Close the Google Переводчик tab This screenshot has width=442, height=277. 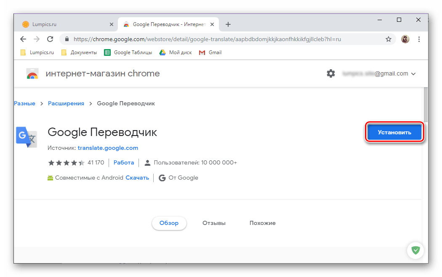(212, 24)
